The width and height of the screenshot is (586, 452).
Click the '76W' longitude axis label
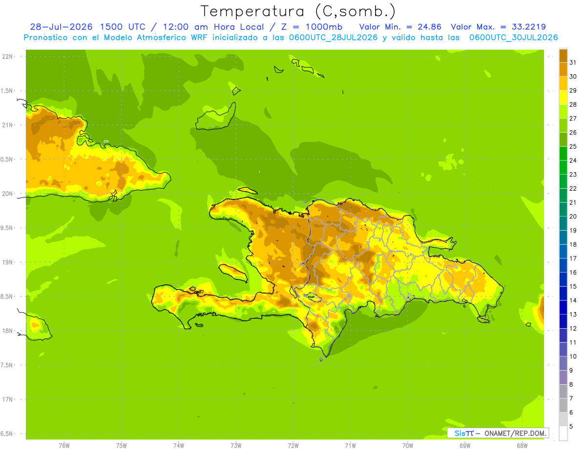(64, 446)
